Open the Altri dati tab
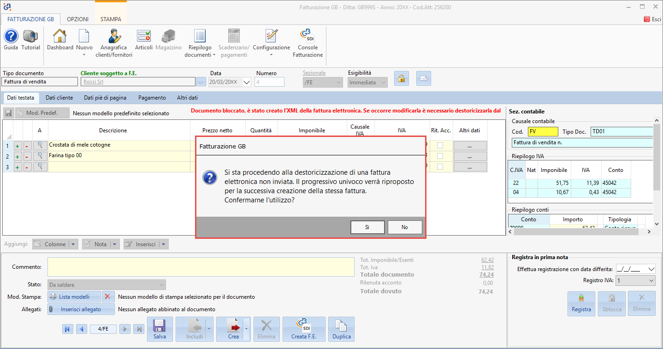This screenshot has height=349, width=663. 187,98
